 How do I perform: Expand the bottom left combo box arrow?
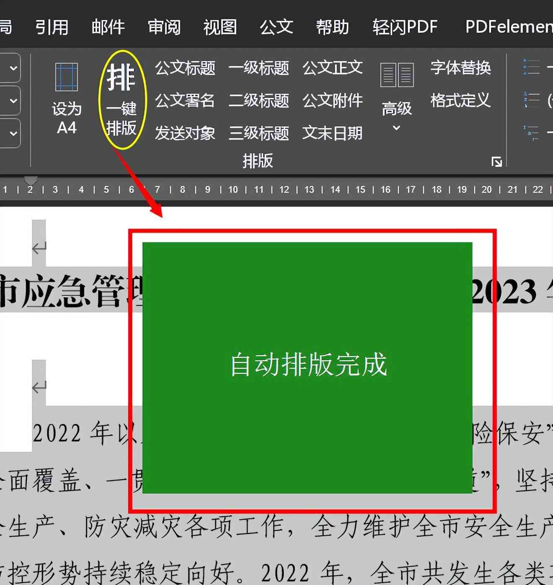13,133
